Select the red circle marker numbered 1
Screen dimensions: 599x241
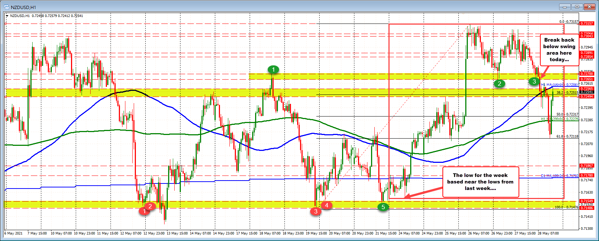pos(145,211)
